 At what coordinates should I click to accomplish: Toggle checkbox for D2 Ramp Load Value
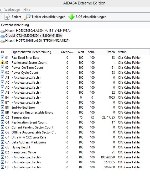pos(2,152)
